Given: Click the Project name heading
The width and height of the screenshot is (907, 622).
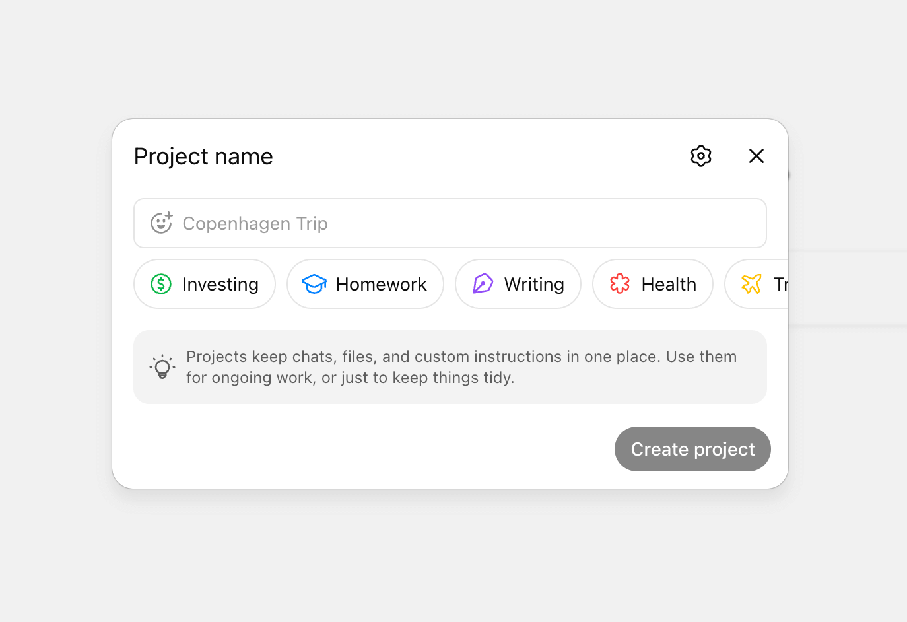Looking at the screenshot, I should tap(203, 156).
